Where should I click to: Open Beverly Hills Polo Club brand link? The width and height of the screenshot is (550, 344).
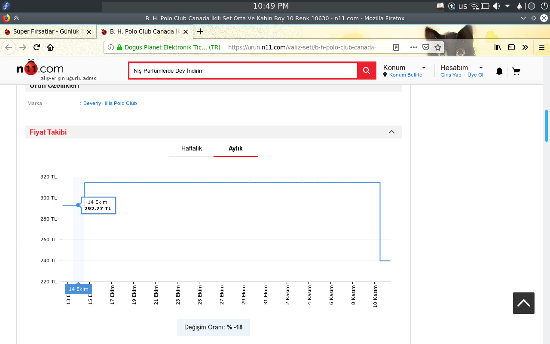110,103
